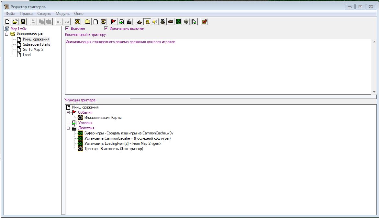Viewport: 379px width, 218px height.
Task: Click the Copy toolbar icon
Action: [x=41, y=22]
